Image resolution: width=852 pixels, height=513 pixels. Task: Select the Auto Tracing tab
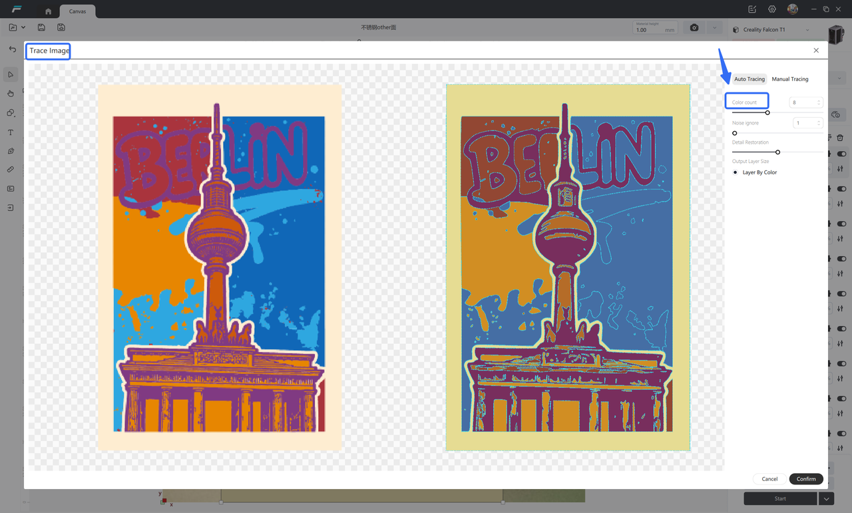pyautogui.click(x=749, y=79)
